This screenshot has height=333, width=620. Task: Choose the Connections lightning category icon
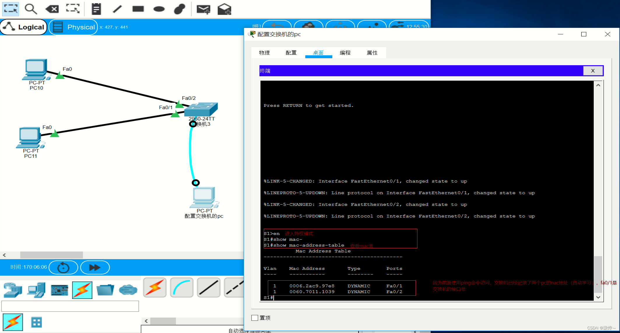point(82,290)
